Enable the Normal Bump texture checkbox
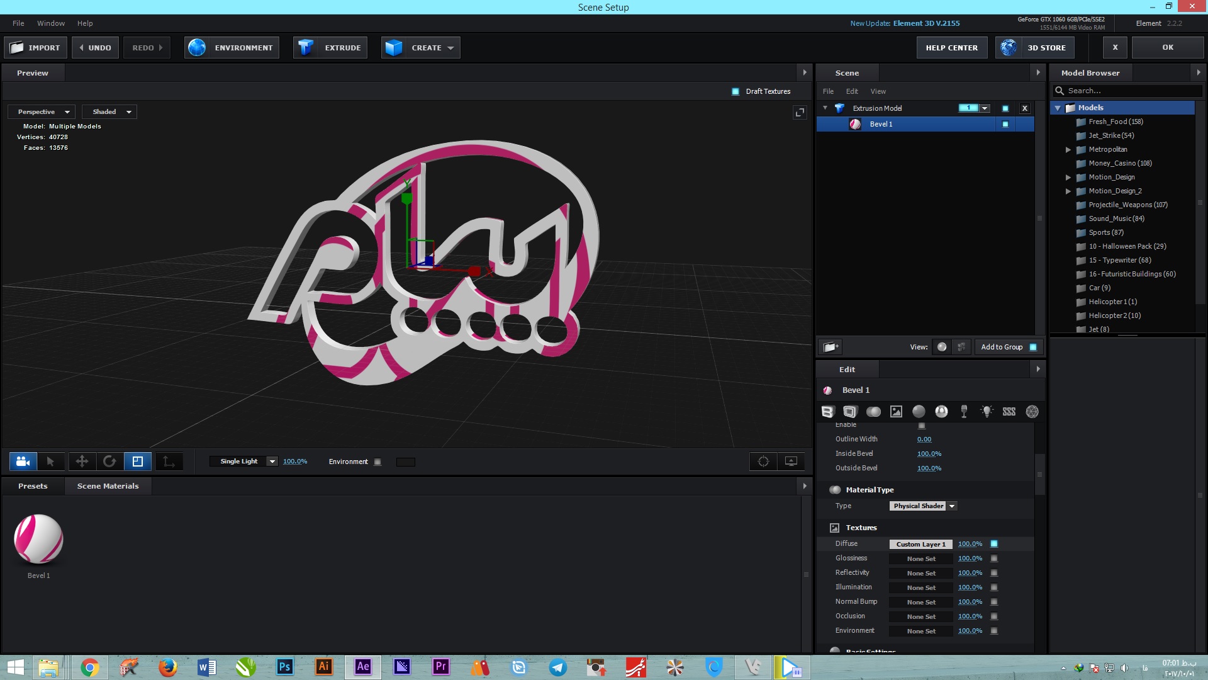This screenshot has height=680, width=1208. point(994,602)
